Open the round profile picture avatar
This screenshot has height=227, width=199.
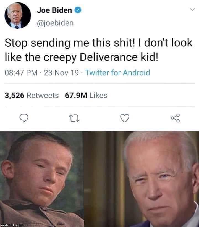click(18, 15)
